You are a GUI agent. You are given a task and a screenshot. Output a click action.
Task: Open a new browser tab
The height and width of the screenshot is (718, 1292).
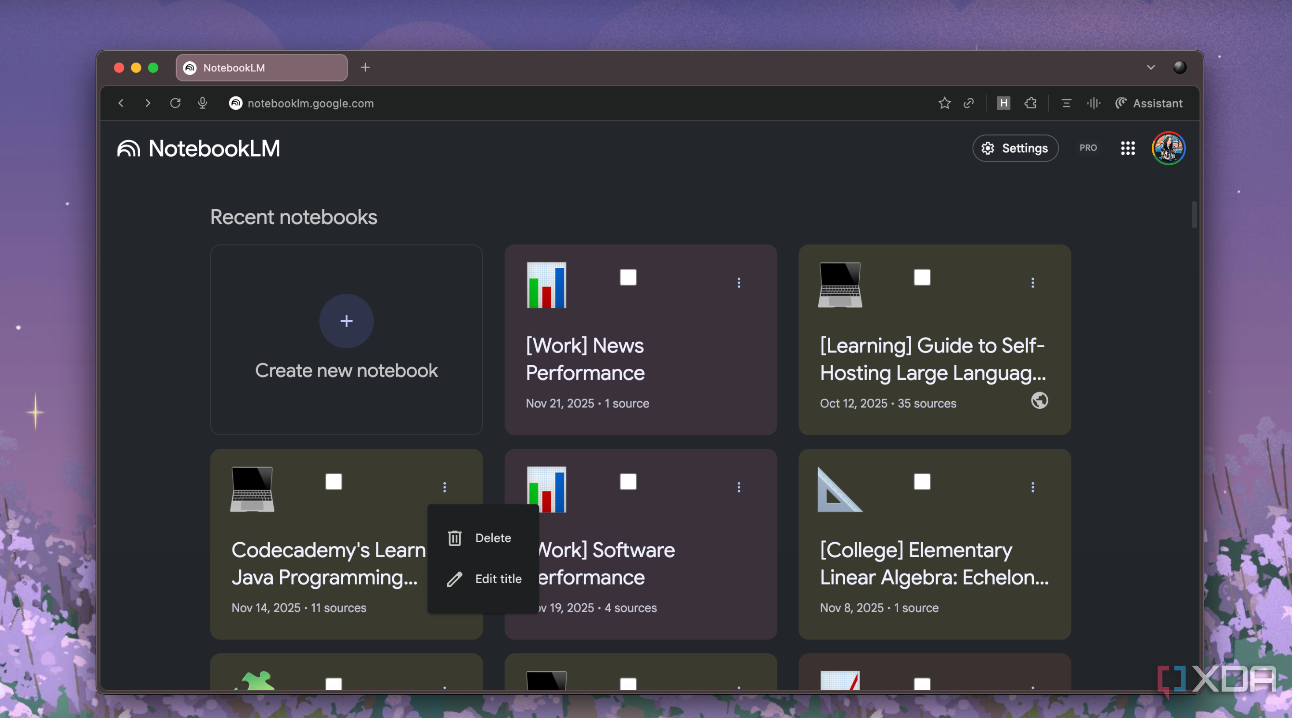tap(365, 67)
